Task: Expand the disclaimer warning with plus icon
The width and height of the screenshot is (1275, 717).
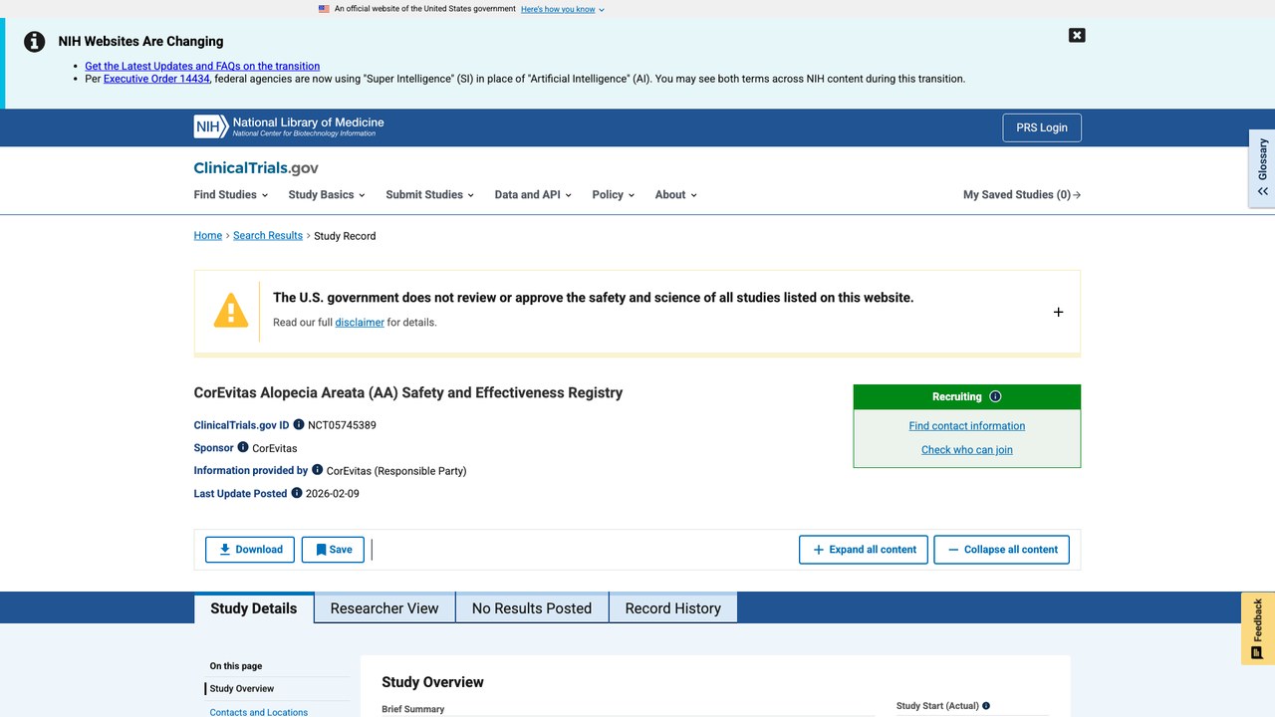Action: tap(1058, 312)
